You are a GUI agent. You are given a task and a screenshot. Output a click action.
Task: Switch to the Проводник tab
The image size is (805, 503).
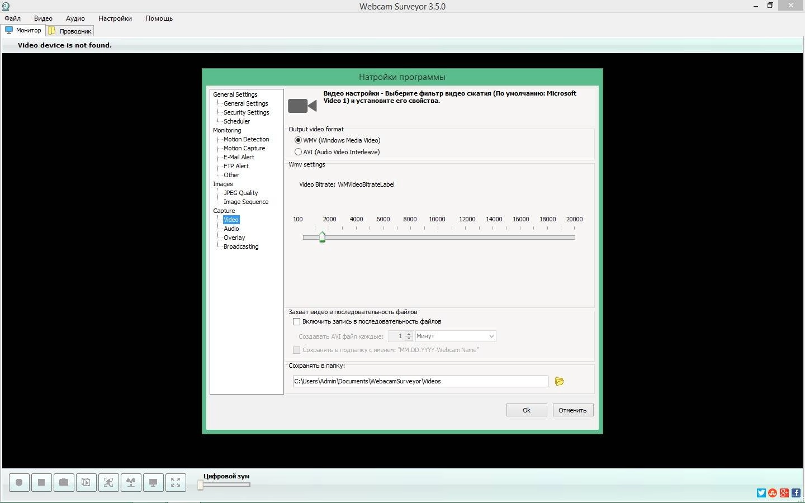tap(70, 31)
